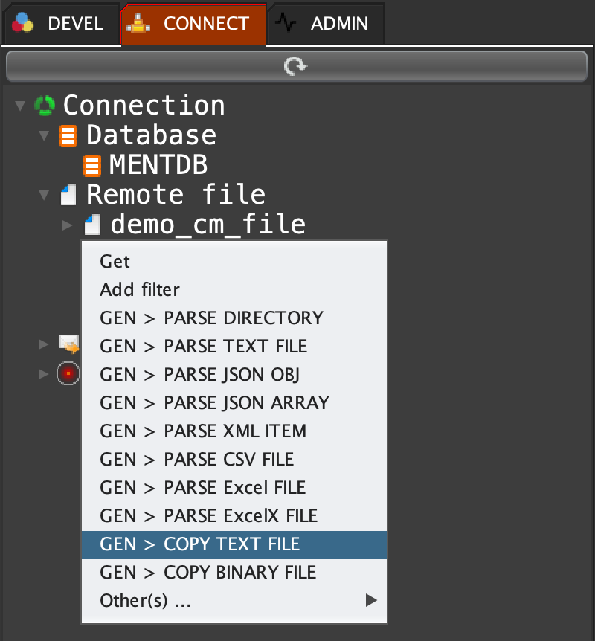595x641 pixels.
Task: Choose GEN > PARSE CSV FILE
Action: [196, 459]
